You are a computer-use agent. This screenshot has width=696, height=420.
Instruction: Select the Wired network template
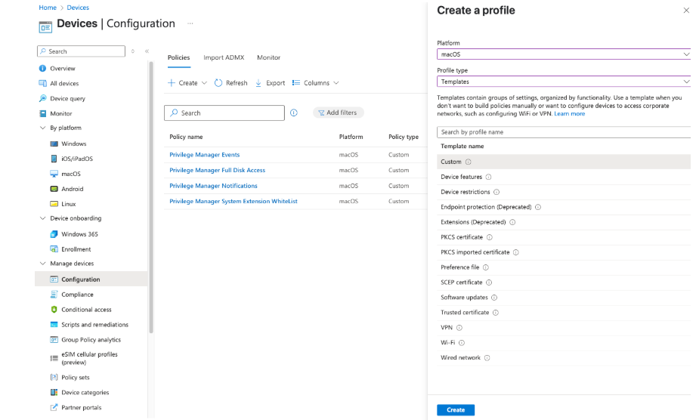564,358
